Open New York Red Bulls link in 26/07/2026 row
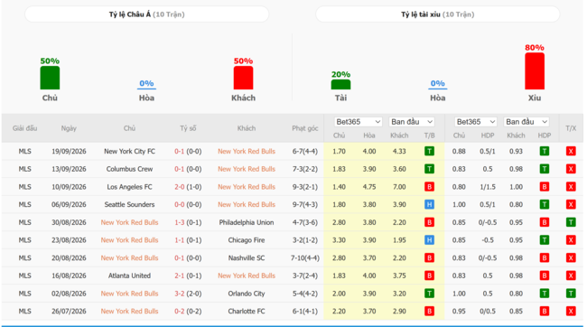The image size is (587, 327). (129, 312)
